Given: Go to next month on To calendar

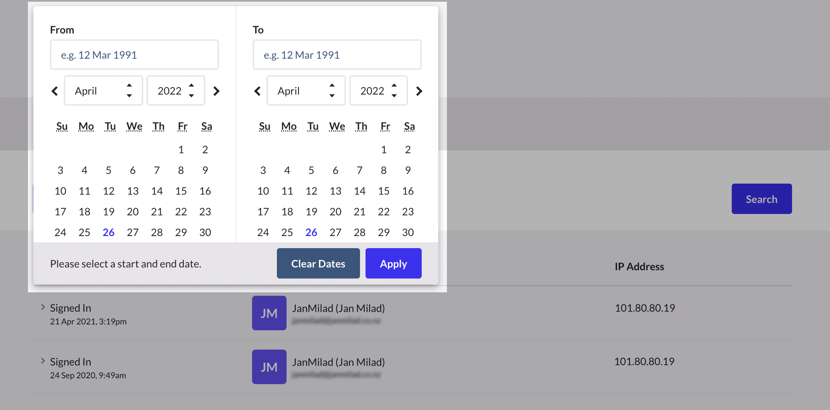Looking at the screenshot, I should click(x=419, y=91).
